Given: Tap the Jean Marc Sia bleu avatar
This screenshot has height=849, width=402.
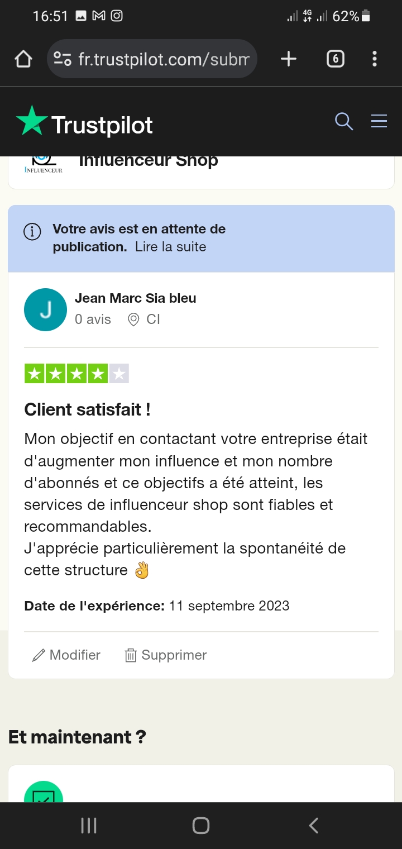Looking at the screenshot, I should (x=46, y=309).
